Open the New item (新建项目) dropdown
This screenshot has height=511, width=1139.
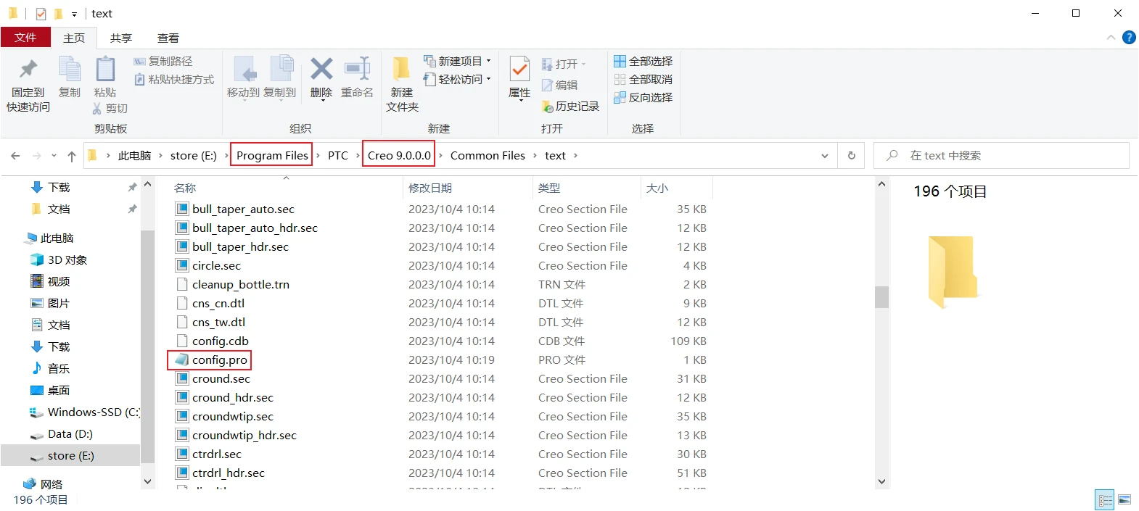point(457,61)
